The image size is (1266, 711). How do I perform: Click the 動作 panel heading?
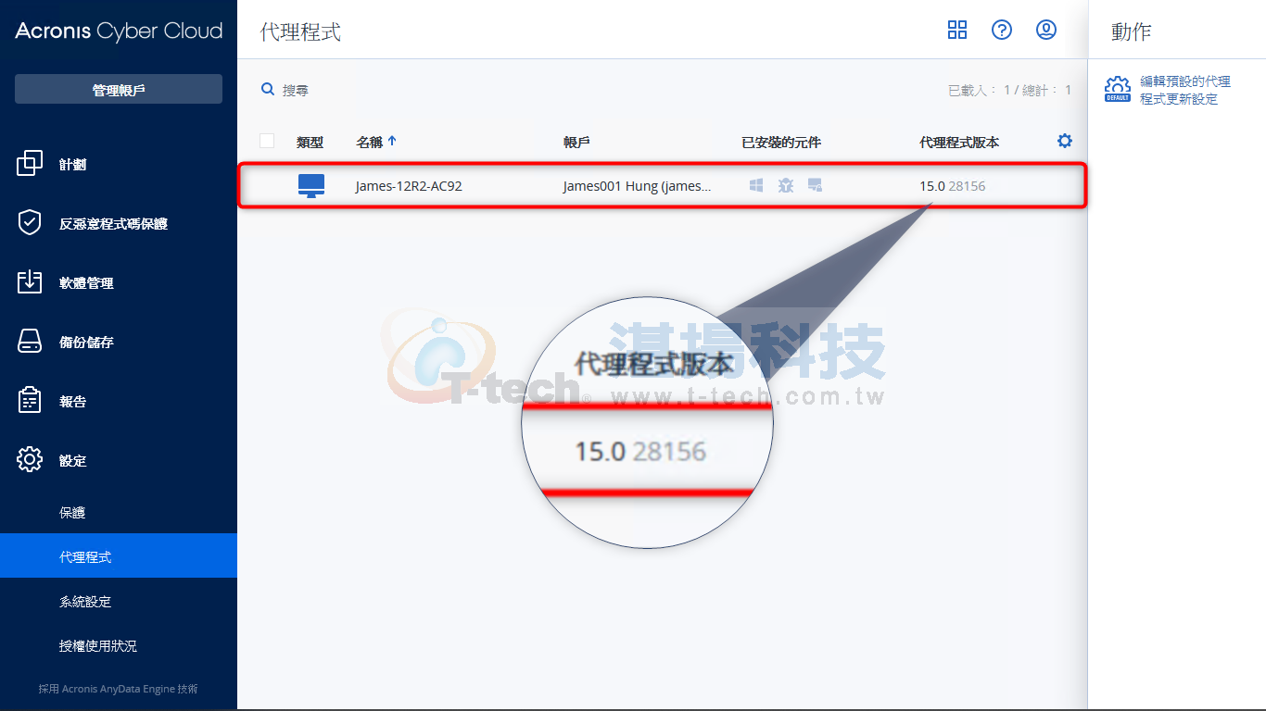pyautogui.click(x=1131, y=31)
